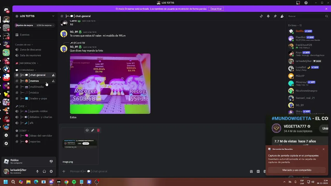Open Samael_real_21 member profile

click(308, 98)
